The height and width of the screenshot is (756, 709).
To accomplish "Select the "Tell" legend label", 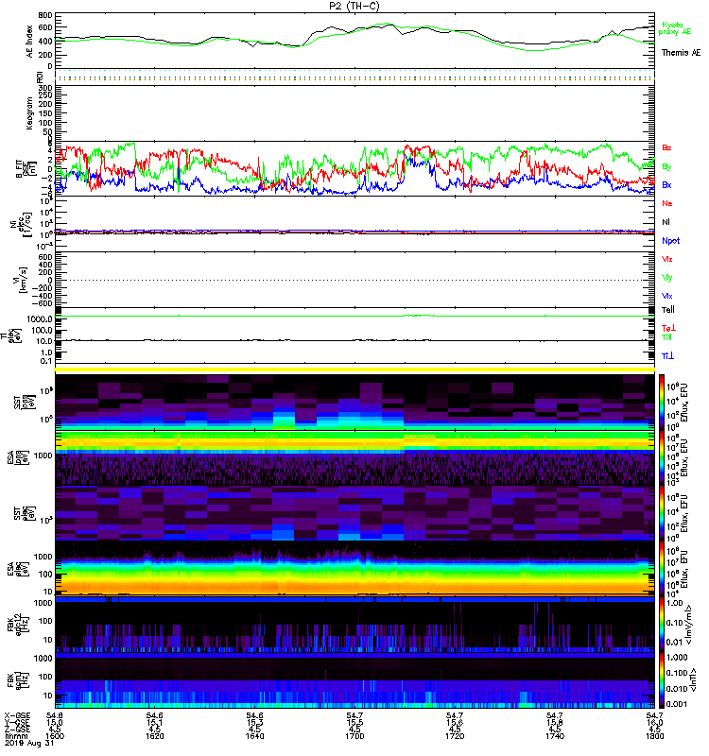I will tap(668, 310).
